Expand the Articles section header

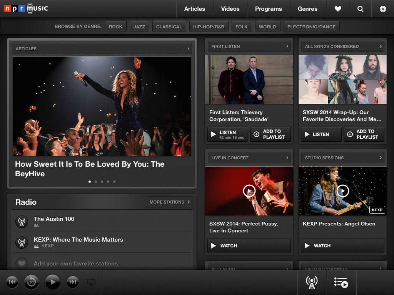click(x=102, y=49)
